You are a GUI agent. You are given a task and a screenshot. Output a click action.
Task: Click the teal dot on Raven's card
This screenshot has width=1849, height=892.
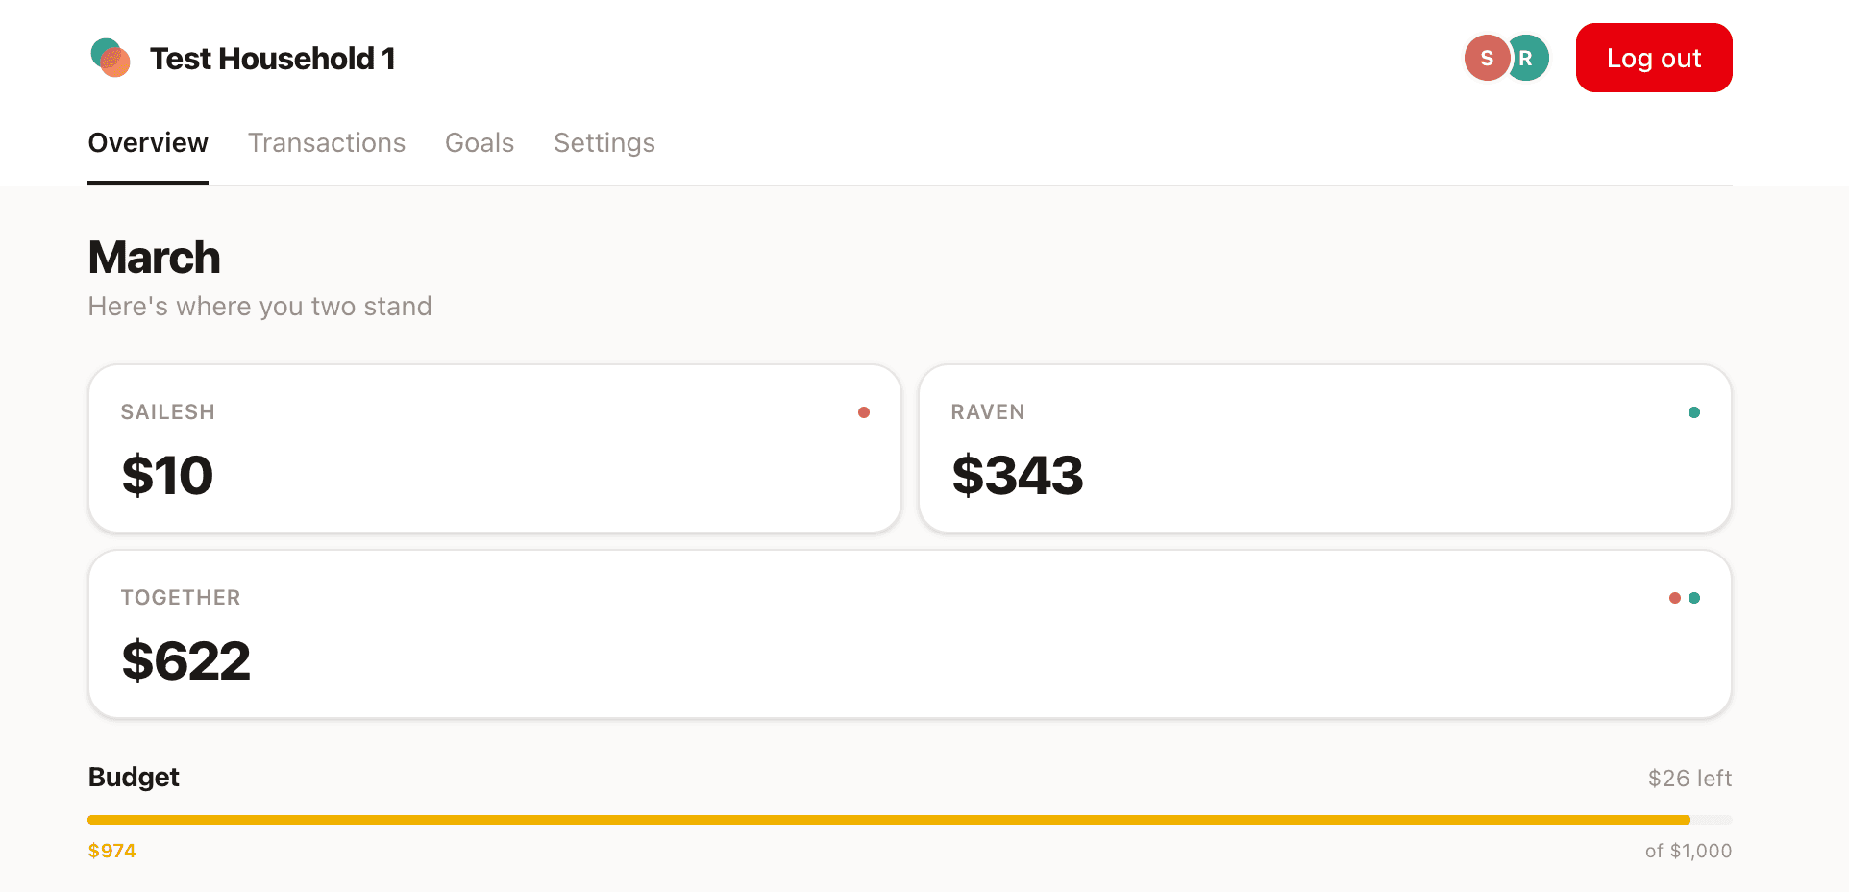(x=1694, y=411)
